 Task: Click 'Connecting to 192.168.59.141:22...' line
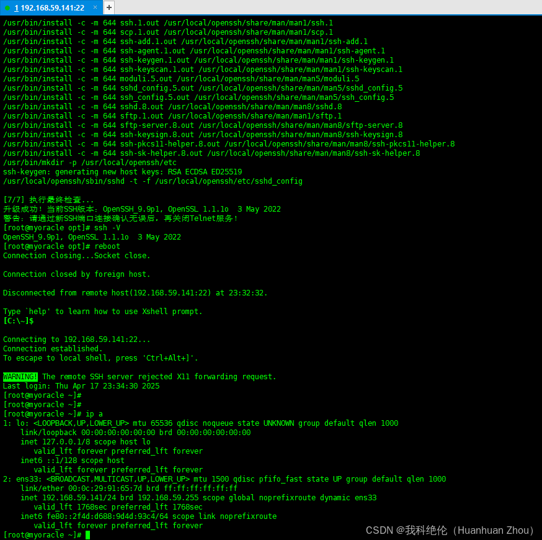pos(77,340)
